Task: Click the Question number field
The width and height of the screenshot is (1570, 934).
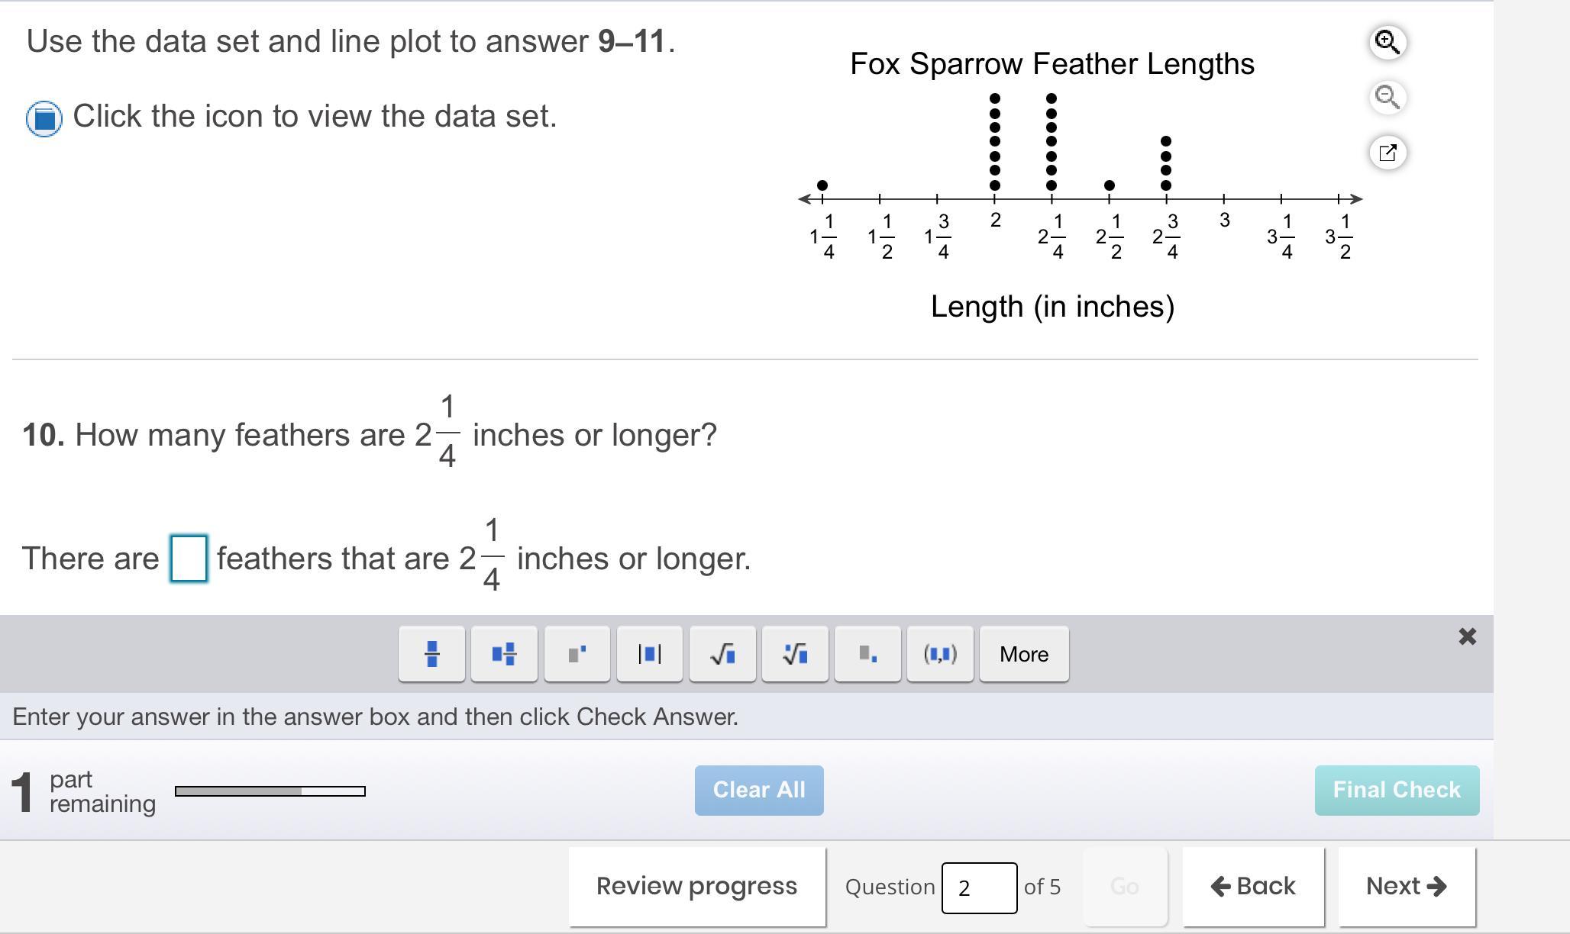Action: click(x=978, y=887)
